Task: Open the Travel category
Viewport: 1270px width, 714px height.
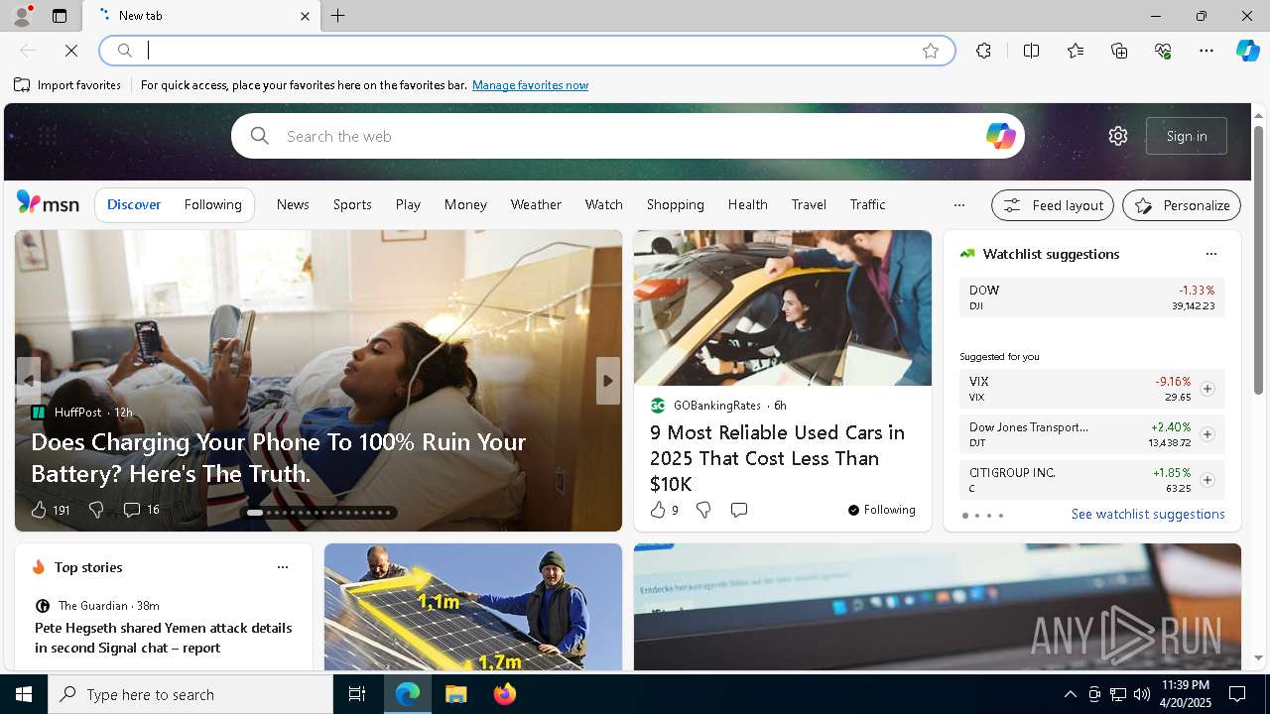Action: tap(809, 204)
